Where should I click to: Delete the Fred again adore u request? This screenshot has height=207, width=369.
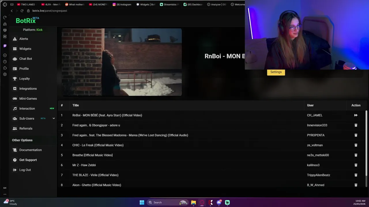(x=356, y=125)
